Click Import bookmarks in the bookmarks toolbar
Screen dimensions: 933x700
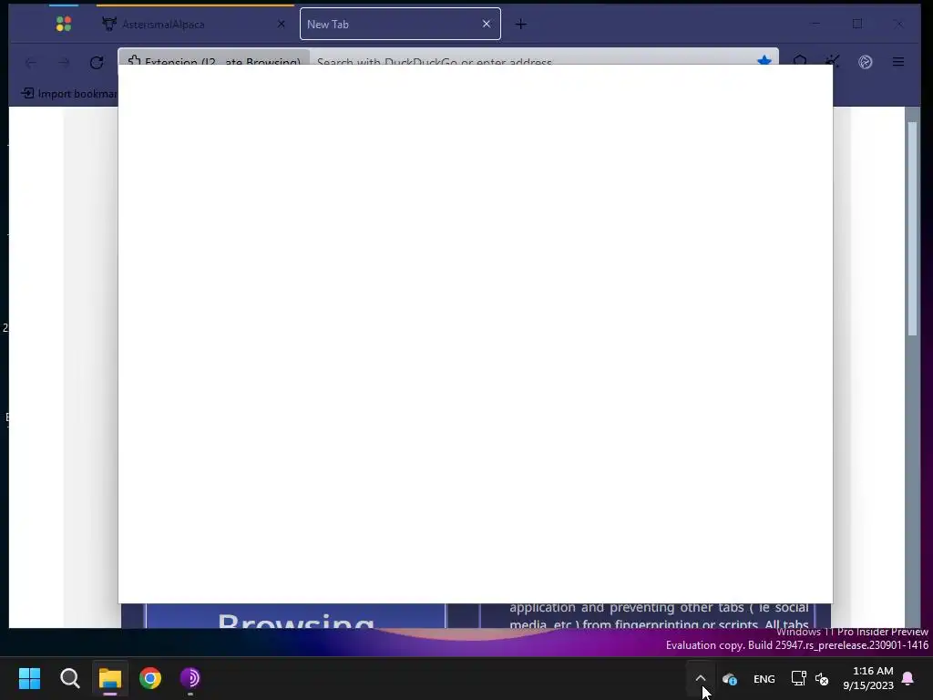[x=69, y=94]
